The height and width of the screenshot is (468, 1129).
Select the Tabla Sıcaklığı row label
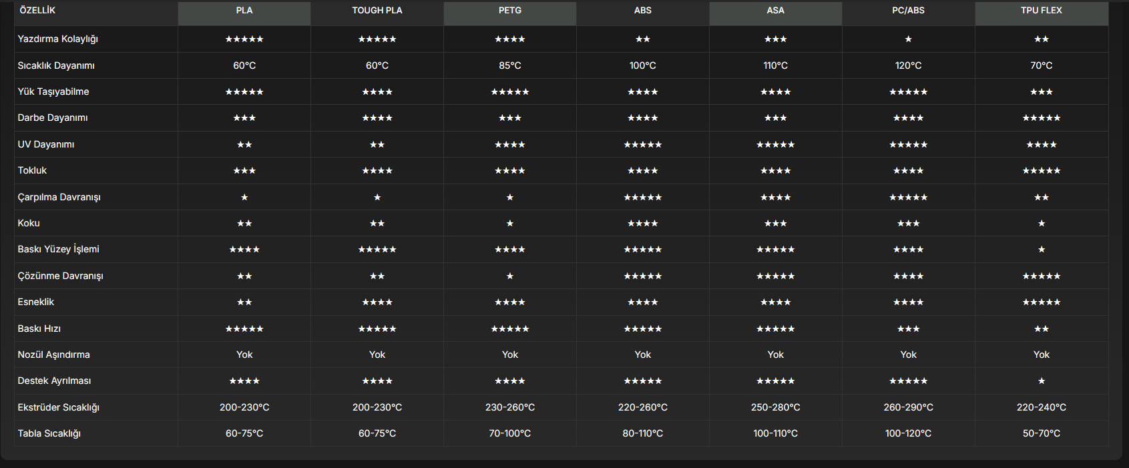tap(49, 433)
